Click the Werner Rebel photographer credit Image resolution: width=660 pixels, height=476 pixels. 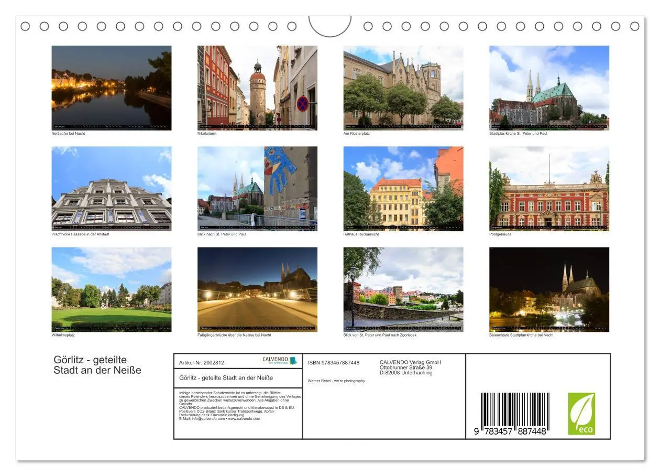click(337, 381)
